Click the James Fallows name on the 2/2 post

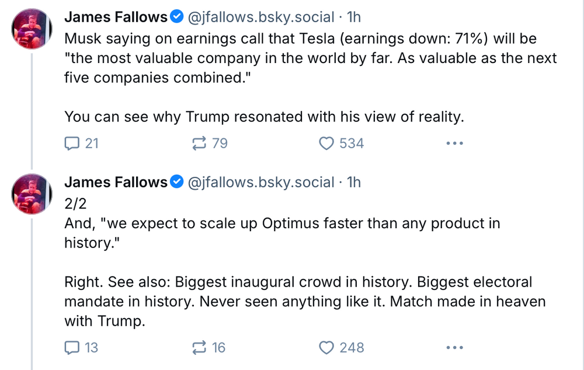coord(116,183)
